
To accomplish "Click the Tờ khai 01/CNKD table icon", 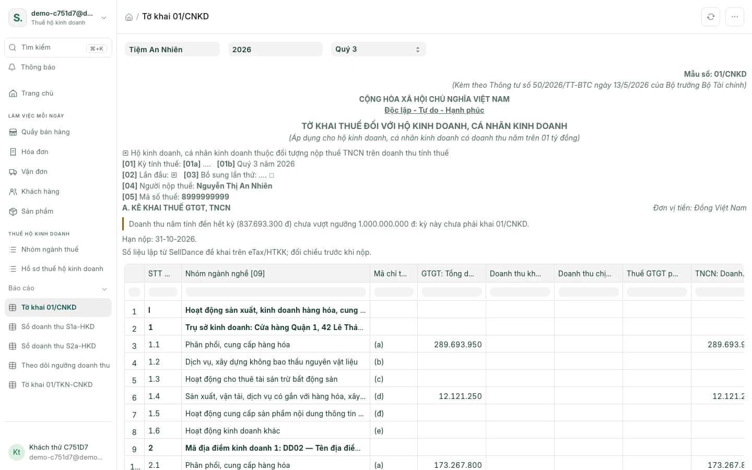I will pyautogui.click(x=13, y=308).
